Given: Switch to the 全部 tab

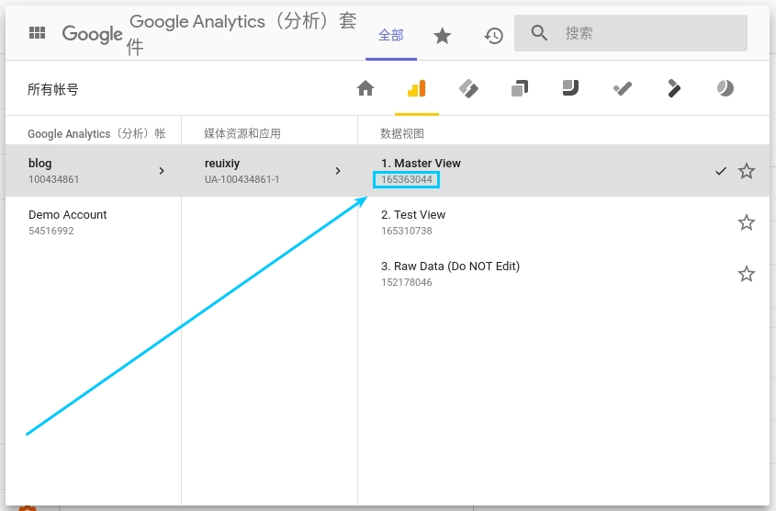Looking at the screenshot, I should tap(391, 35).
